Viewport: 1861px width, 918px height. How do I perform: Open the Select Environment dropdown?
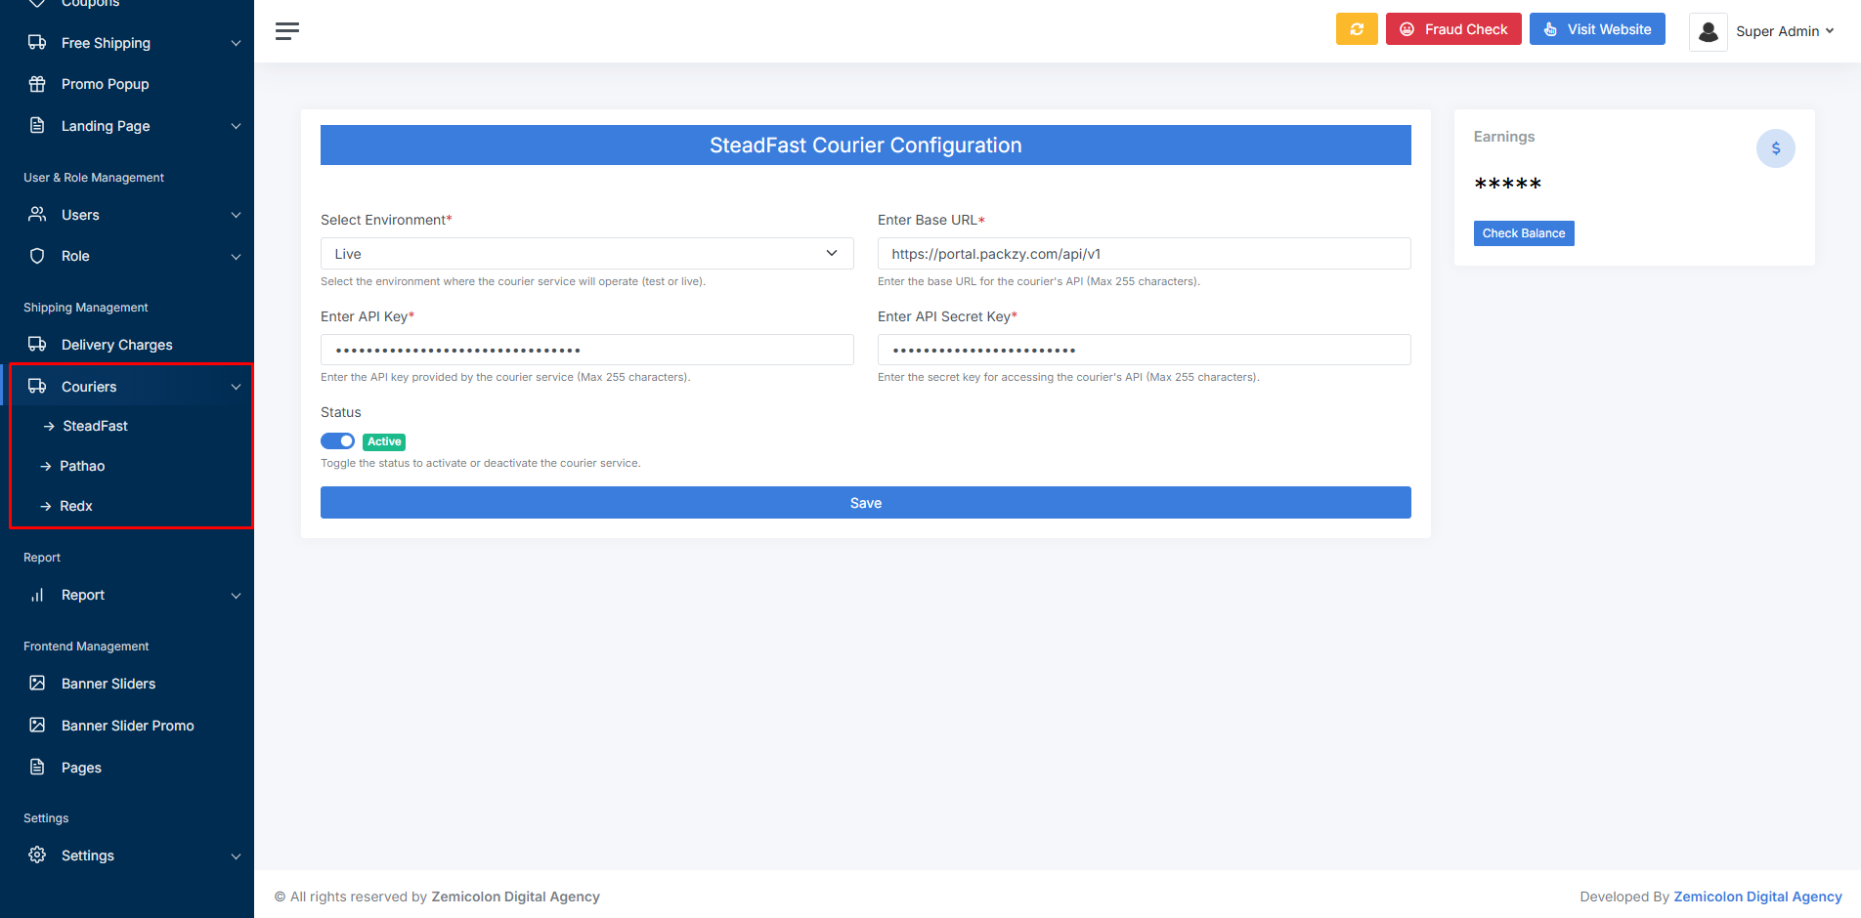click(x=586, y=254)
